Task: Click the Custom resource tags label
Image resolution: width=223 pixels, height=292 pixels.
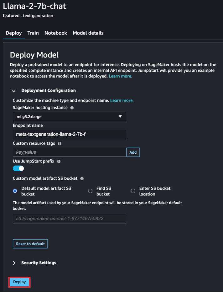Action: 34,143
